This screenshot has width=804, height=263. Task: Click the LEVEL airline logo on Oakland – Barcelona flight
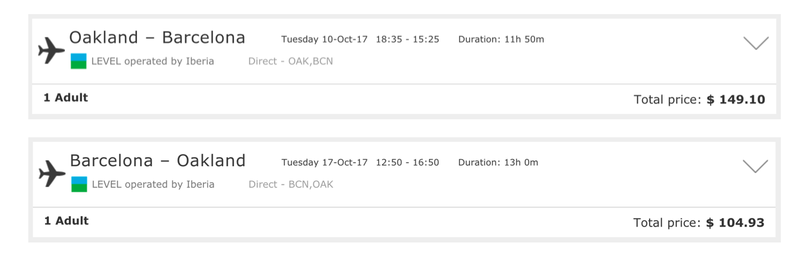tap(79, 62)
